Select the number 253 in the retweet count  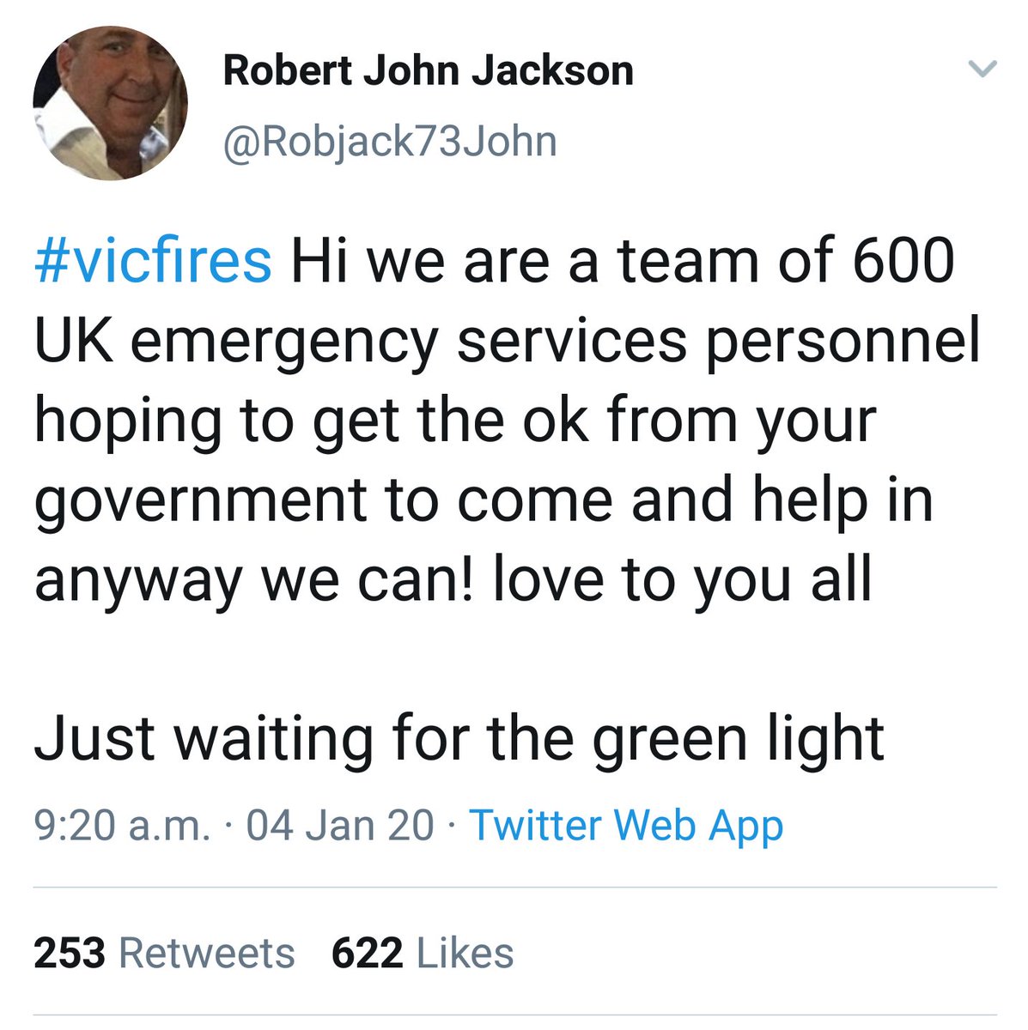pyautogui.click(x=70, y=954)
